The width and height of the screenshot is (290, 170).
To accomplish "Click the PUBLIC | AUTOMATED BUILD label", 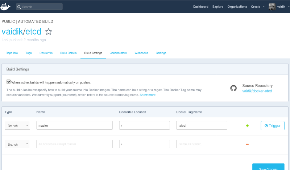I will 28,21.
